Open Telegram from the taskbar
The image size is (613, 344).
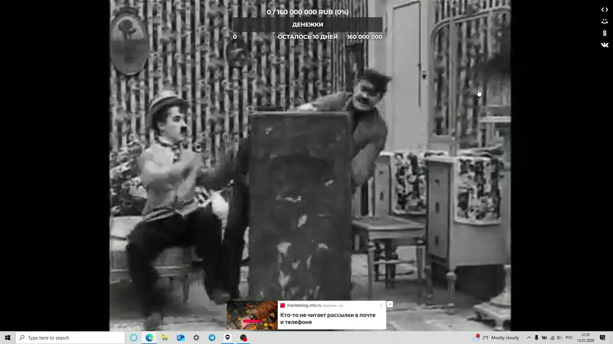pyautogui.click(x=212, y=338)
